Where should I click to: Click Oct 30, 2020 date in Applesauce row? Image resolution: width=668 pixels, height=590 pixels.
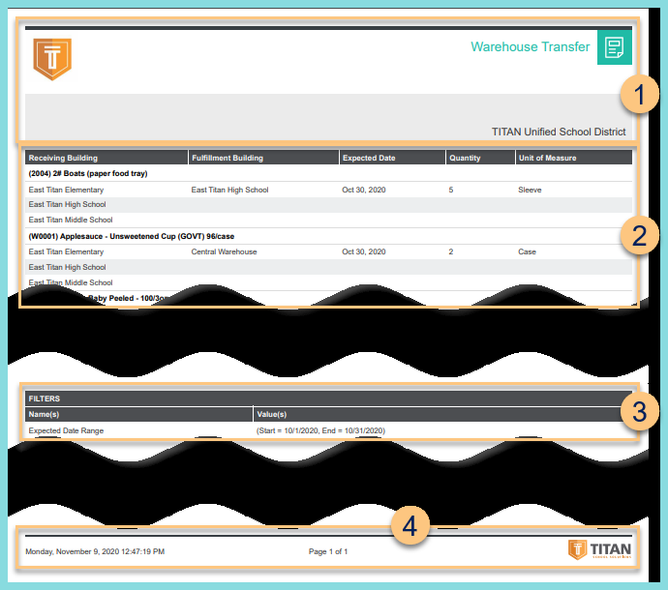[363, 251]
